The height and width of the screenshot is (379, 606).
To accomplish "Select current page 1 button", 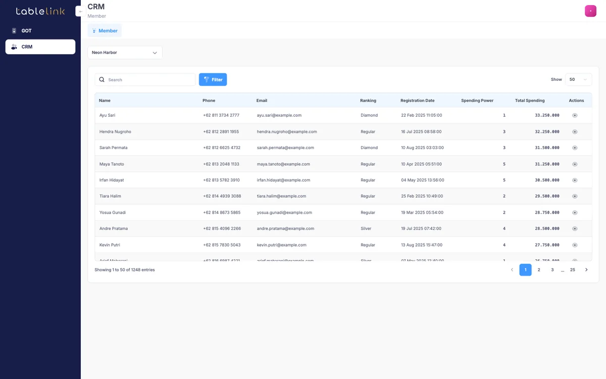I will 525,270.
